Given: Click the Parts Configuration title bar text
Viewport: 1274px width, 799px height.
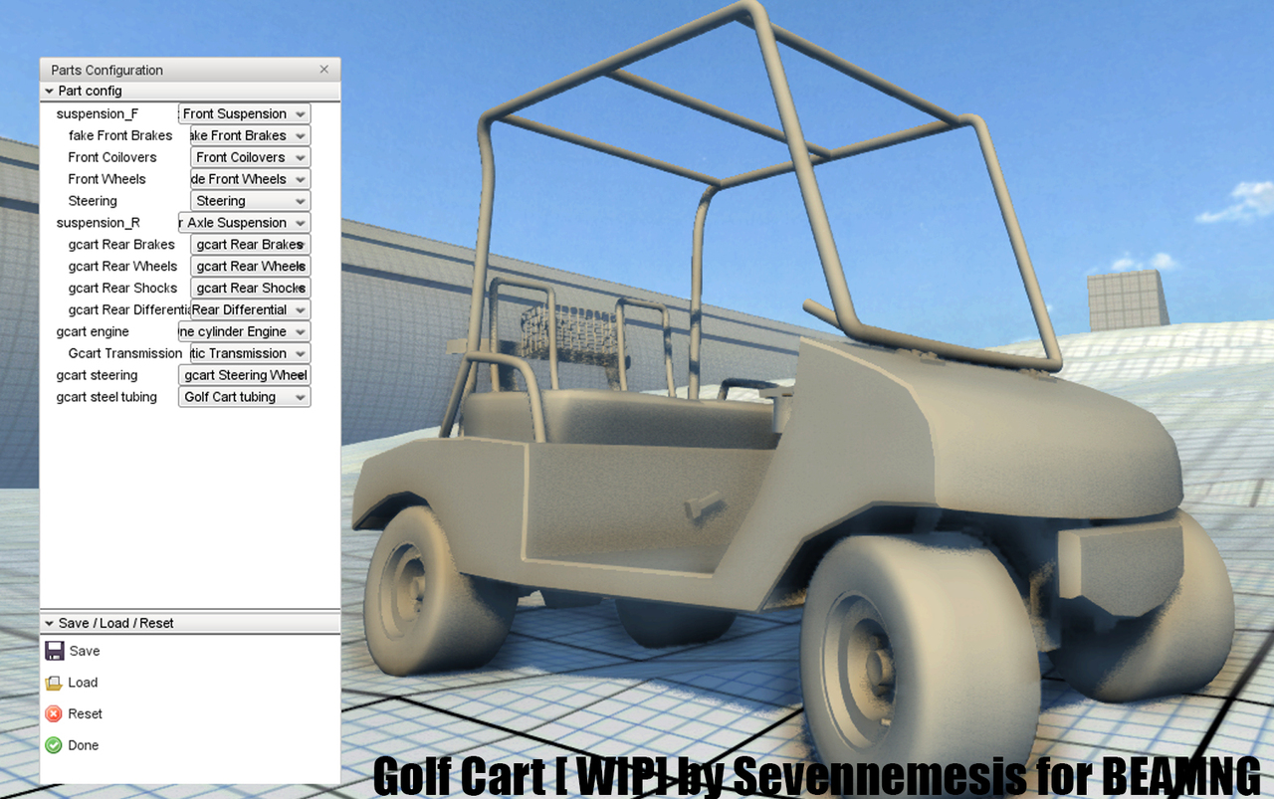Looking at the screenshot, I should point(106,70).
